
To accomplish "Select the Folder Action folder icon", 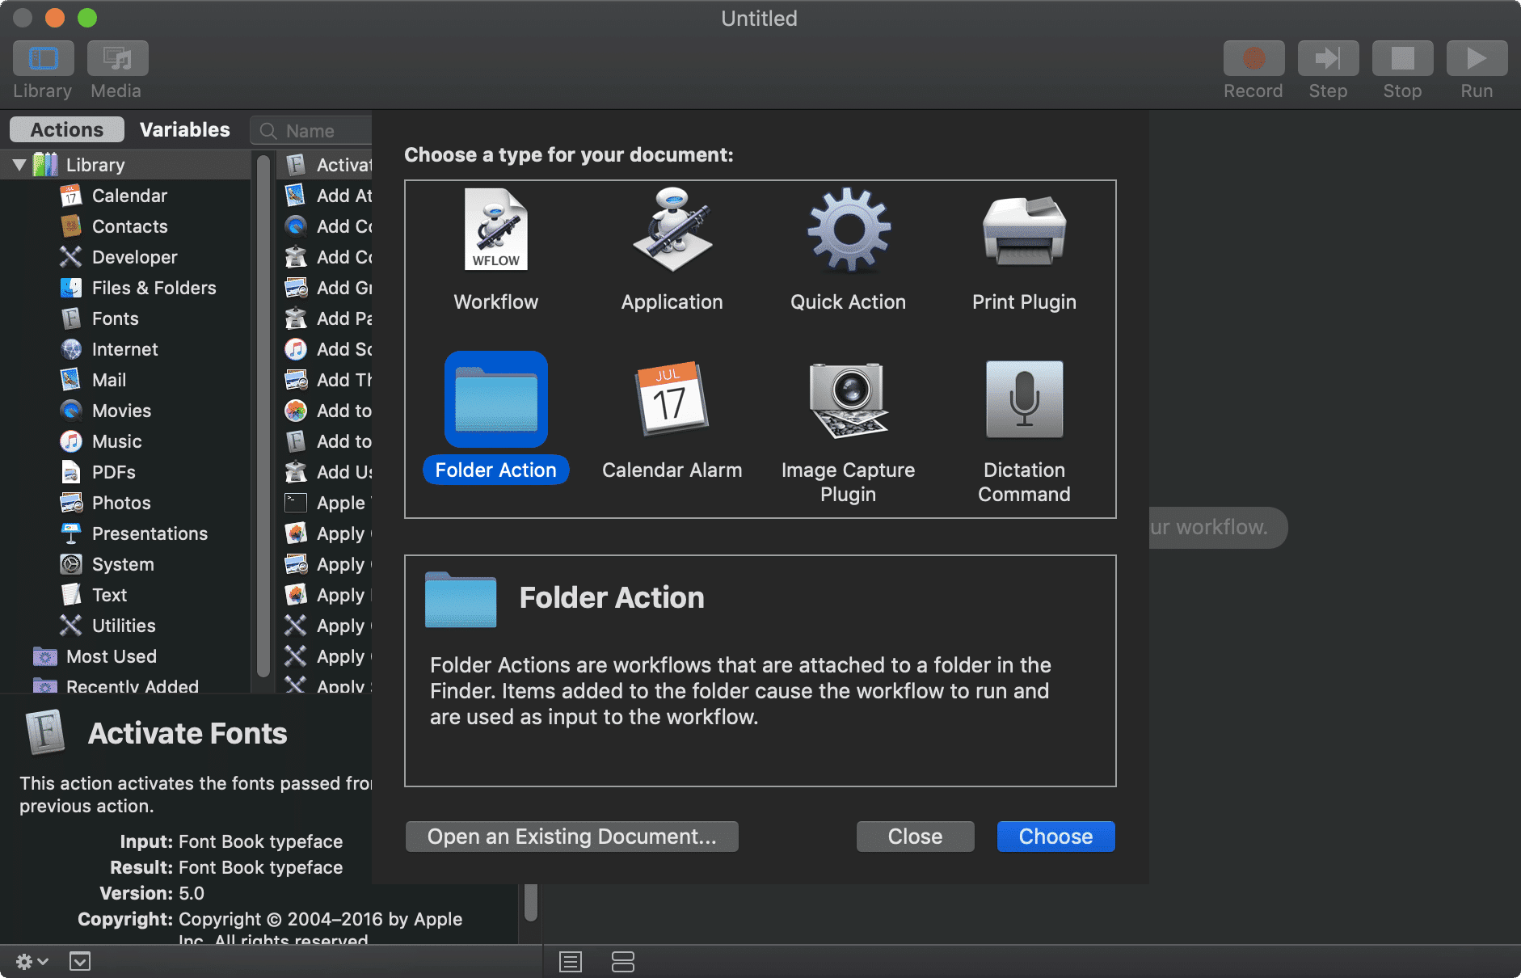I will (496, 399).
